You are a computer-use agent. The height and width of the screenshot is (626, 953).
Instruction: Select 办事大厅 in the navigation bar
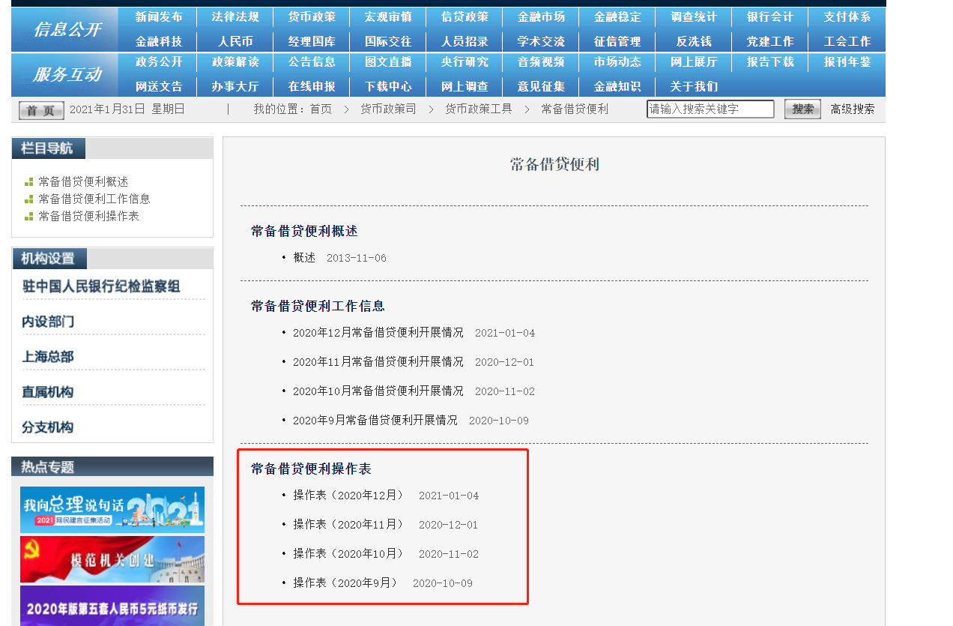tap(235, 86)
